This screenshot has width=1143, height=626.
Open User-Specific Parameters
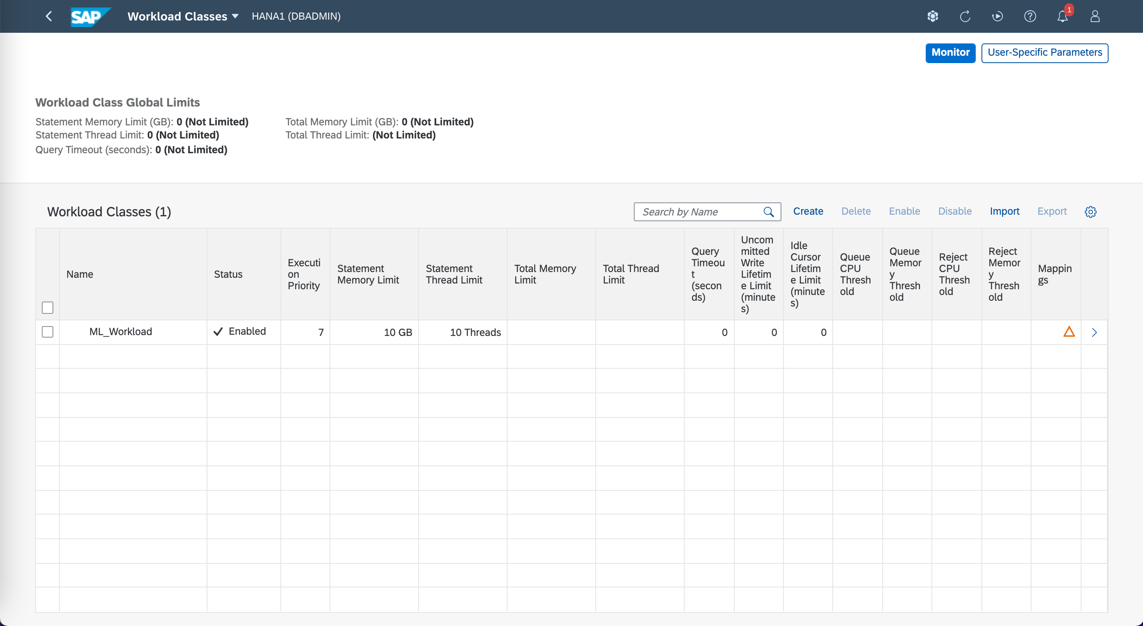[x=1045, y=53]
